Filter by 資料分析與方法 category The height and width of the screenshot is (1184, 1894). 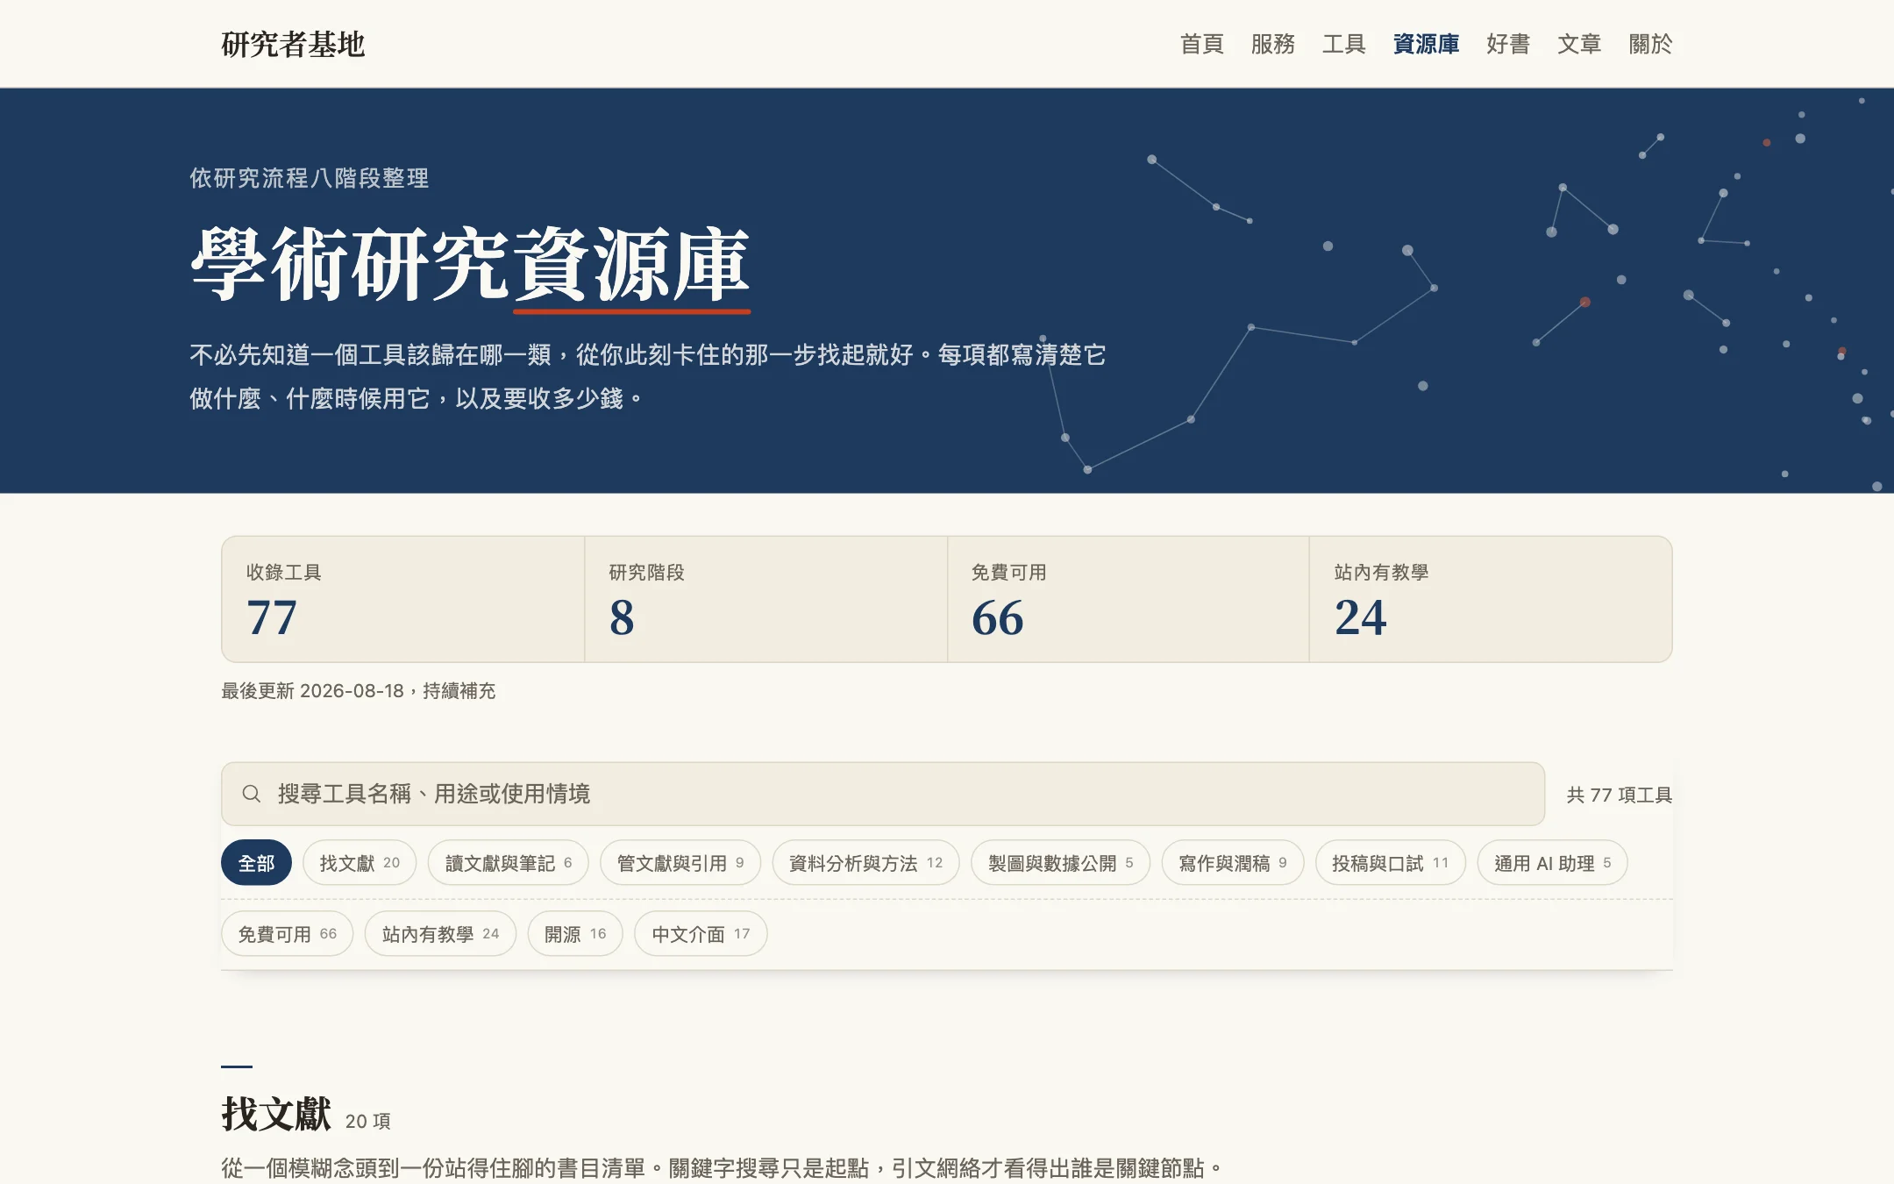pos(865,863)
